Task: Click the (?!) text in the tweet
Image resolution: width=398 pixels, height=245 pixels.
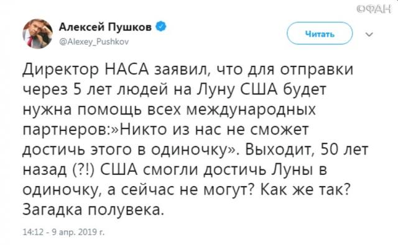Action: [84, 170]
